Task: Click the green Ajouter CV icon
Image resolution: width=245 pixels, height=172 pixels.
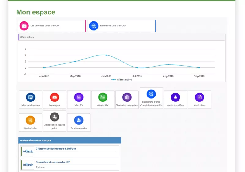Action: coord(103,97)
